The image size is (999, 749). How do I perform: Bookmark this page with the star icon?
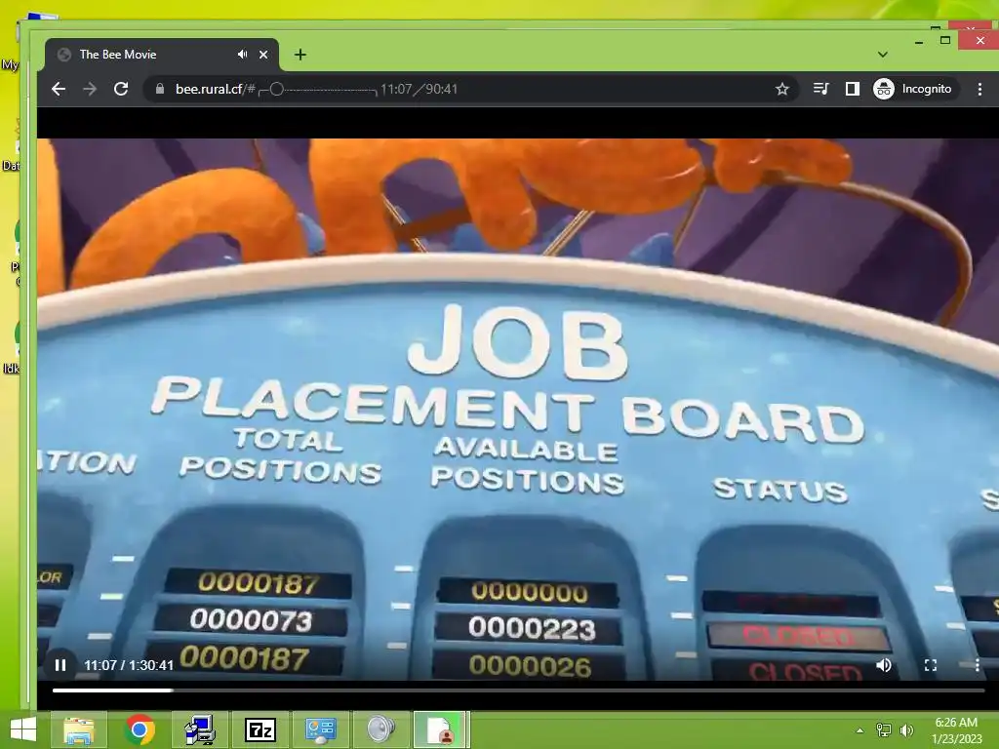coord(782,89)
